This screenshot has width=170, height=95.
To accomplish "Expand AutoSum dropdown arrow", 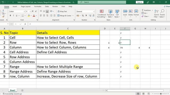I will click(x=152, y=10).
